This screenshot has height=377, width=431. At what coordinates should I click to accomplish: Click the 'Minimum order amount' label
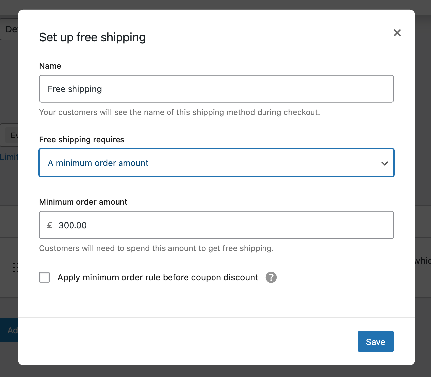tap(83, 202)
